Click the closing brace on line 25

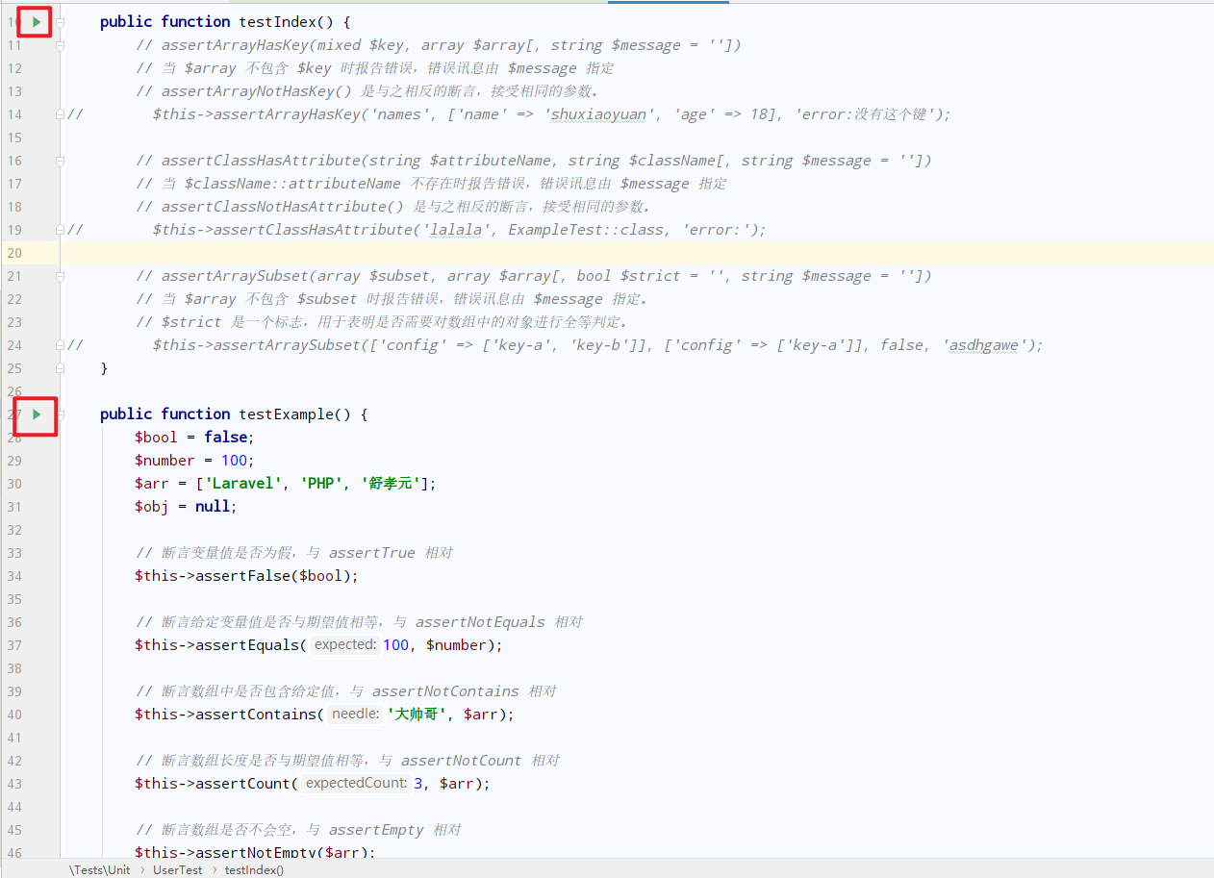[x=104, y=367]
